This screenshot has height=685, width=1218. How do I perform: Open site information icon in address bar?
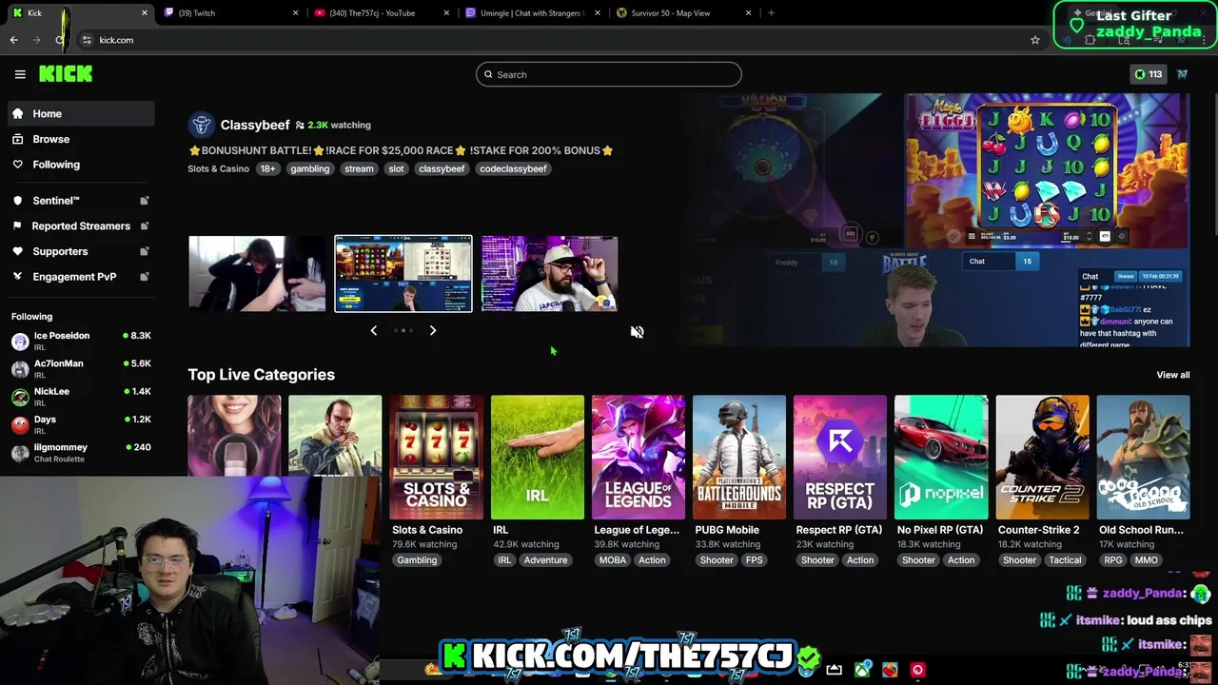coord(86,40)
